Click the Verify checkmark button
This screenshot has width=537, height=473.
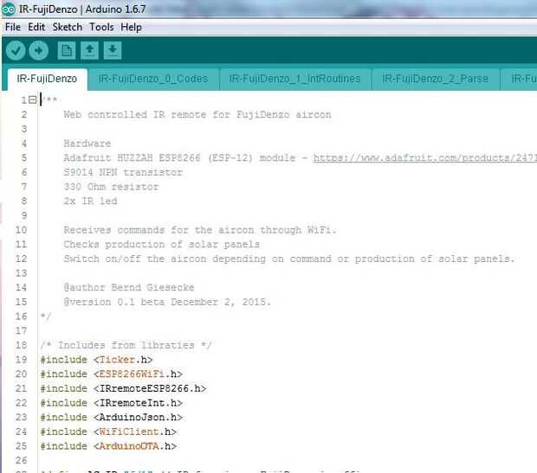coord(16,51)
